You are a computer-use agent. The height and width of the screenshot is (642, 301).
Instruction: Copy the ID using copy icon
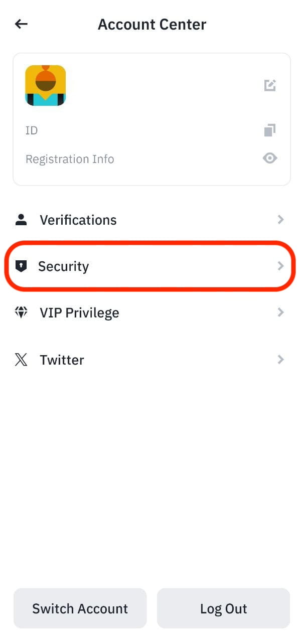(270, 130)
